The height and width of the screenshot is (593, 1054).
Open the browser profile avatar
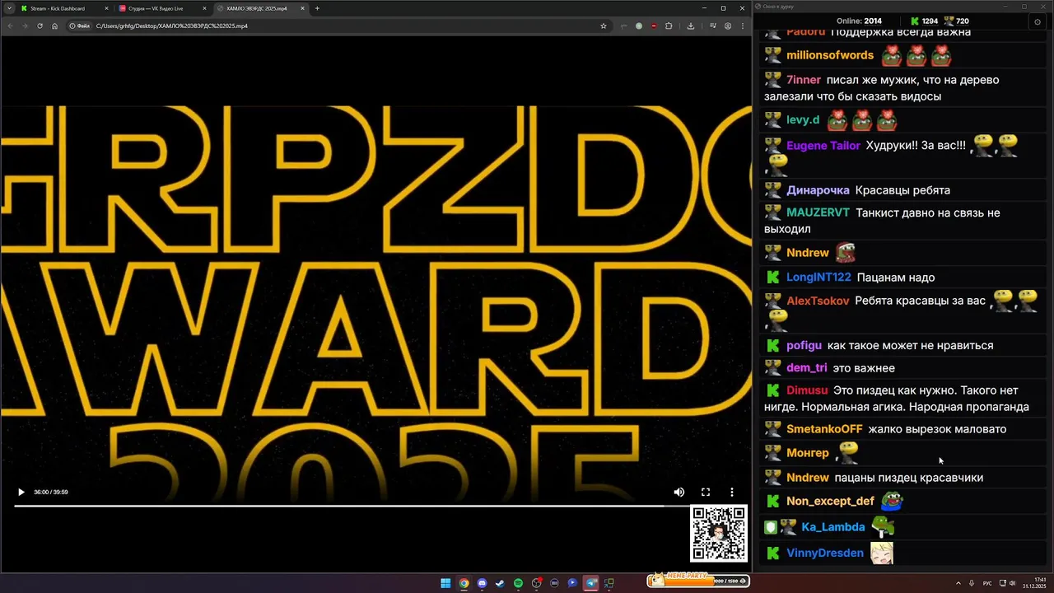click(x=727, y=26)
